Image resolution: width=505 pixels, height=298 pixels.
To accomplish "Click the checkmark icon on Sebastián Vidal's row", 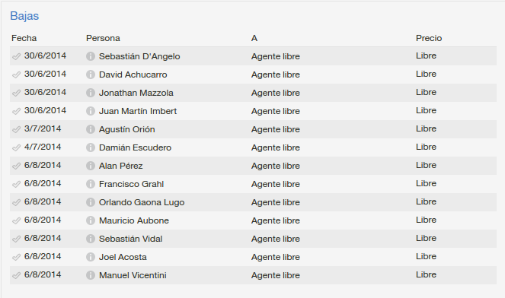I will coord(17,239).
